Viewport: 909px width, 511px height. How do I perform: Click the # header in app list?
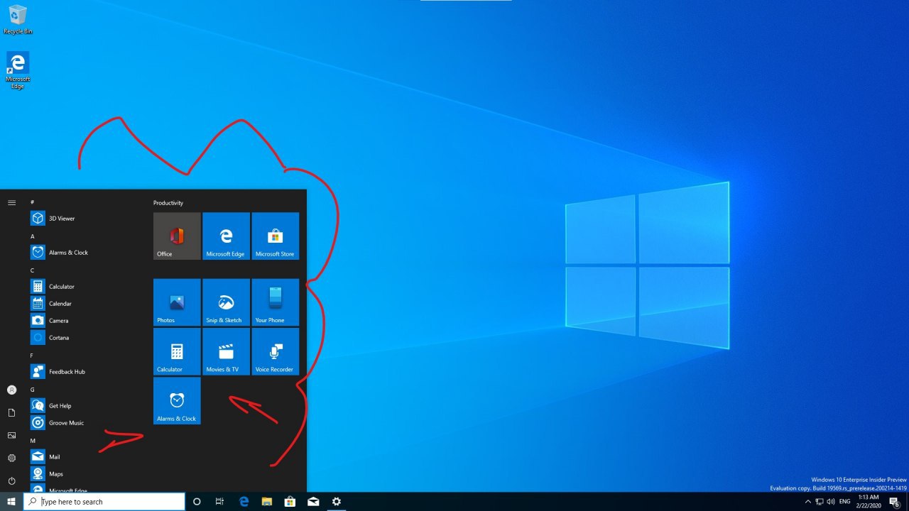pos(33,202)
